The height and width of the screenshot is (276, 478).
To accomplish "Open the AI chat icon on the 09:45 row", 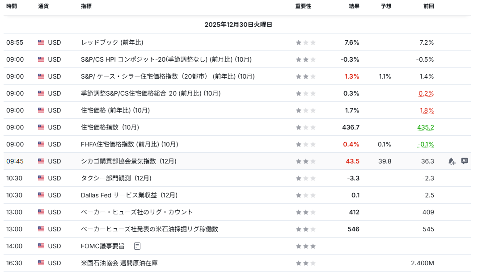I will 465,161.
